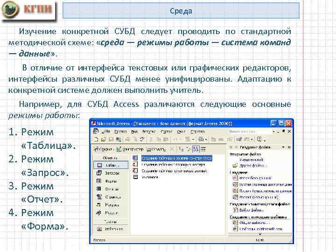Click the Relationships toolbar icon

pyautogui.click(x=239, y=139)
